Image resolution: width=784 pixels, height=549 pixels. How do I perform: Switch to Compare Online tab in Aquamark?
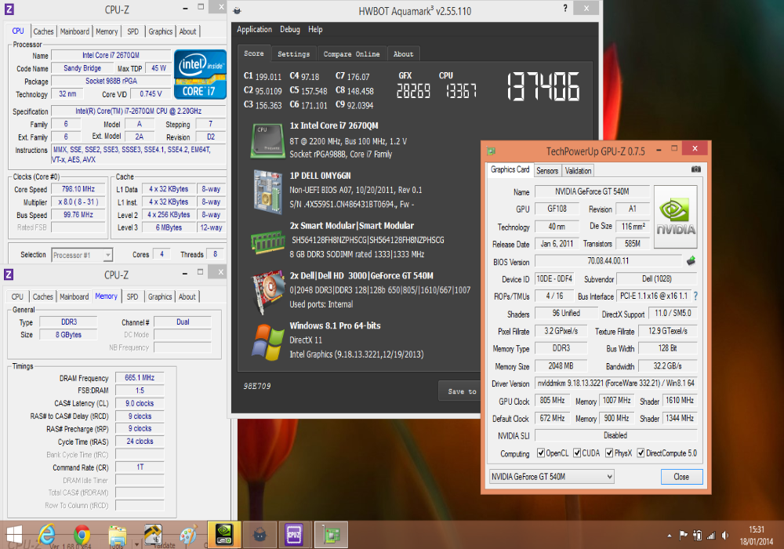[x=351, y=54]
